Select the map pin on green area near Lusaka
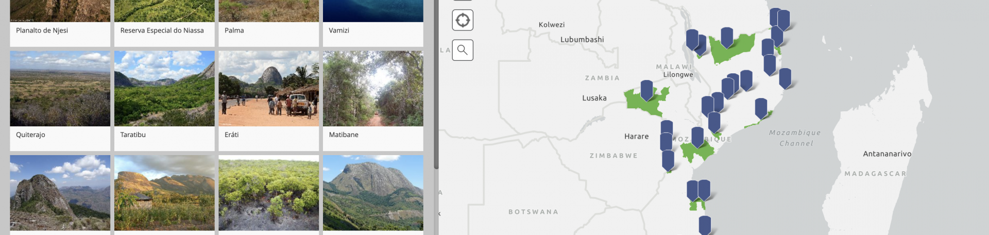Image resolution: width=989 pixels, height=235 pixels. pos(646,90)
